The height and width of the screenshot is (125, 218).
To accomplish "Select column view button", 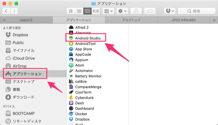I will 87,11.
